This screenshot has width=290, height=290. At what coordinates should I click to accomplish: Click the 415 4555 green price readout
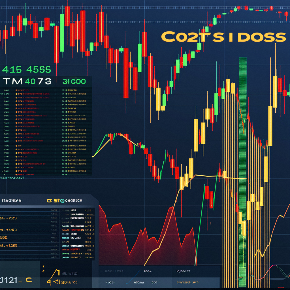26,69
